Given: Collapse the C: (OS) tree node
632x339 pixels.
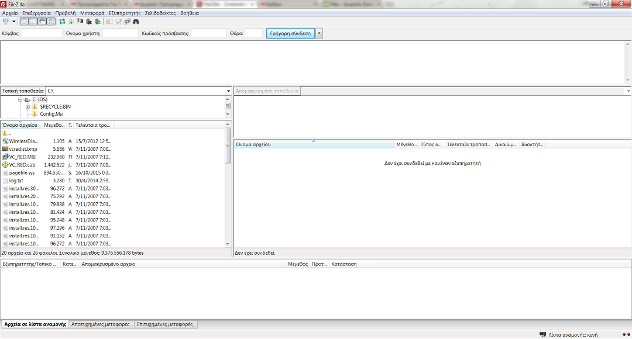Looking at the screenshot, I should point(20,99).
